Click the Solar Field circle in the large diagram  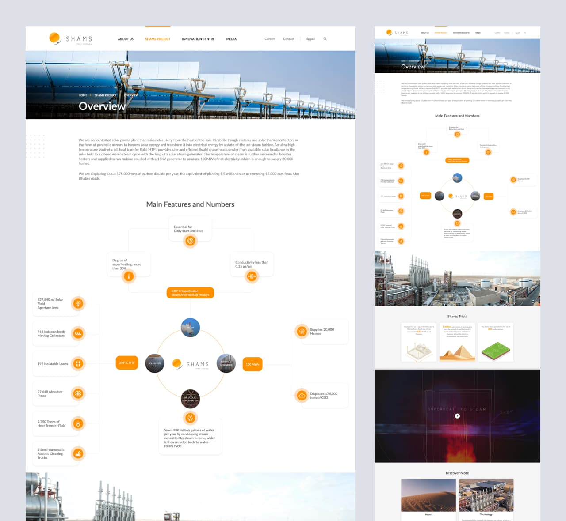tap(155, 363)
